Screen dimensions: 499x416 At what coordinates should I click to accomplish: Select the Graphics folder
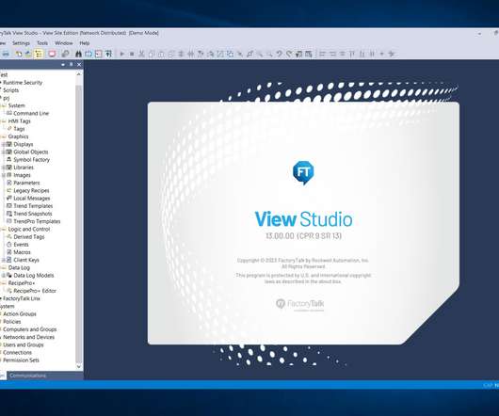pos(18,136)
